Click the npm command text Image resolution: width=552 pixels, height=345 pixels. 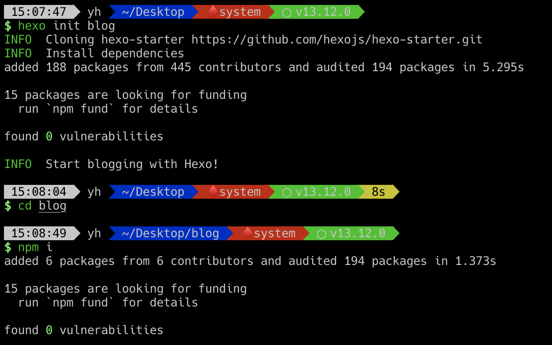[x=28, y=247]
